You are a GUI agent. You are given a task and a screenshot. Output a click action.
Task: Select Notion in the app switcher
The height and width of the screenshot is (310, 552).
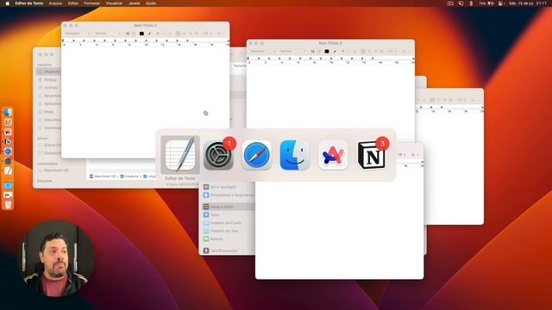coord(371,155)
